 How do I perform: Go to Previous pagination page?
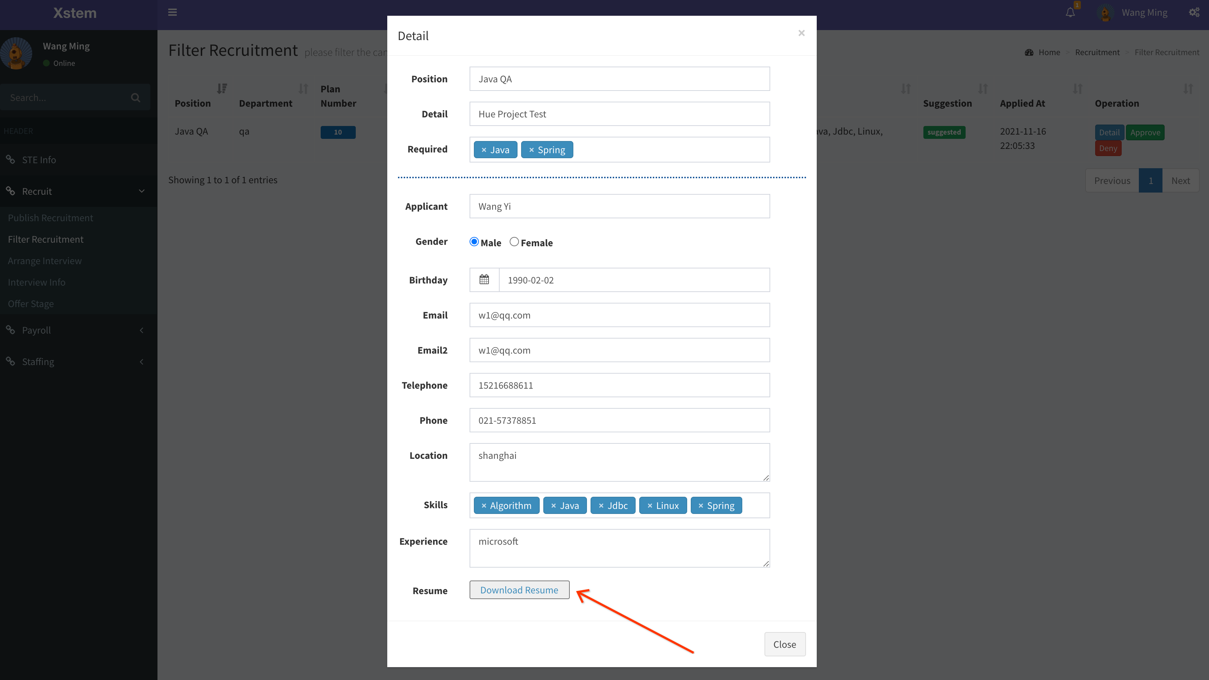tap(1112, 181)
